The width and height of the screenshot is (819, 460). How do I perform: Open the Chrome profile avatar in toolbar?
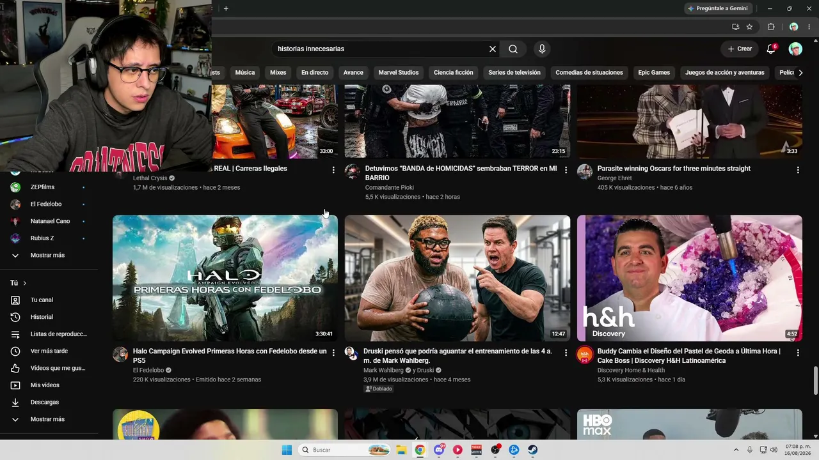point(794,27)
